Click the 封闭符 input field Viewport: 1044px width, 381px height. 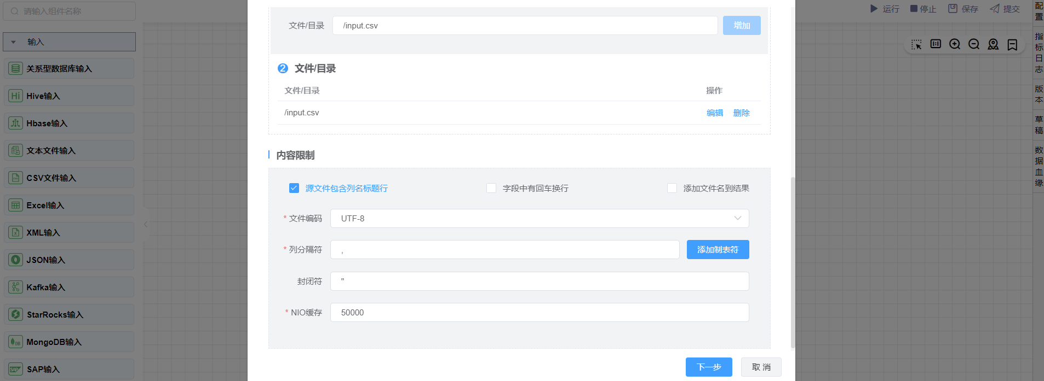click(x=540, y=281)
